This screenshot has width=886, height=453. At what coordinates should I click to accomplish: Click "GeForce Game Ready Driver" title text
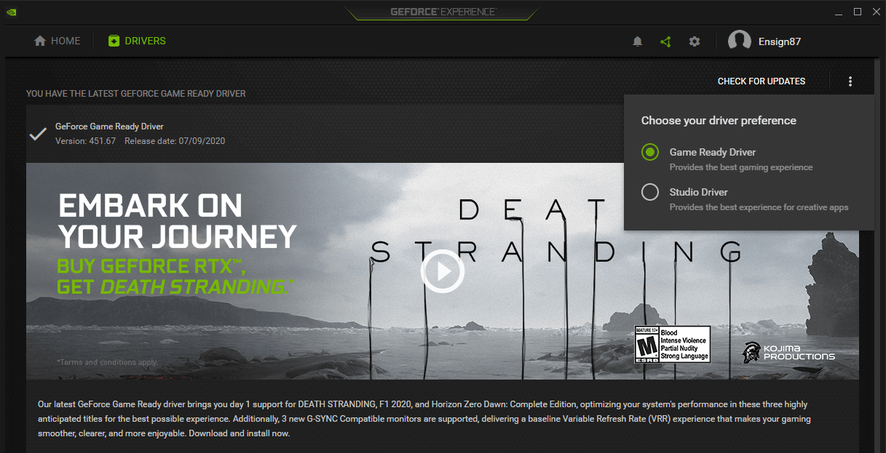tap(109, 127)
